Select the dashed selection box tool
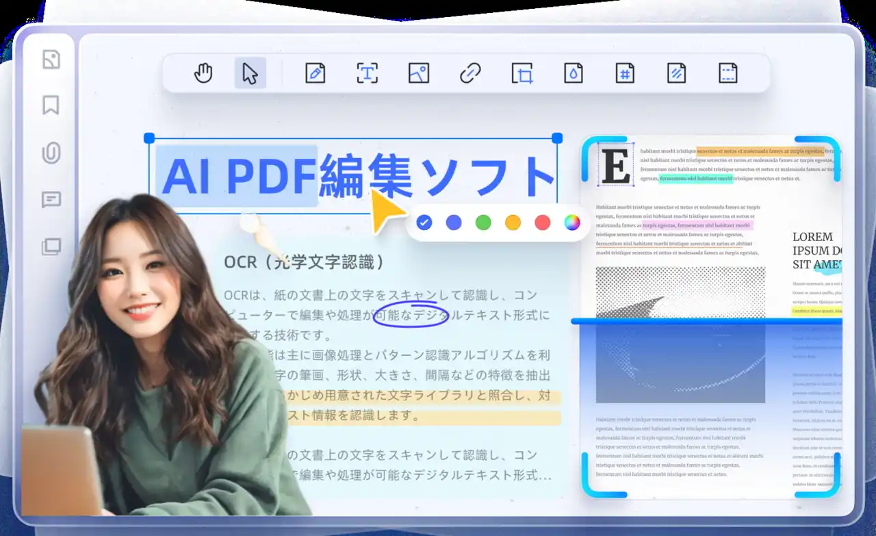876x536 pixels. point(727,73)
